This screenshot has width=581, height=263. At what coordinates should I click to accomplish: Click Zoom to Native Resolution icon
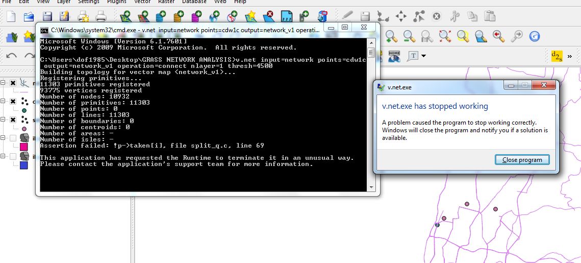tap(427, 36)
